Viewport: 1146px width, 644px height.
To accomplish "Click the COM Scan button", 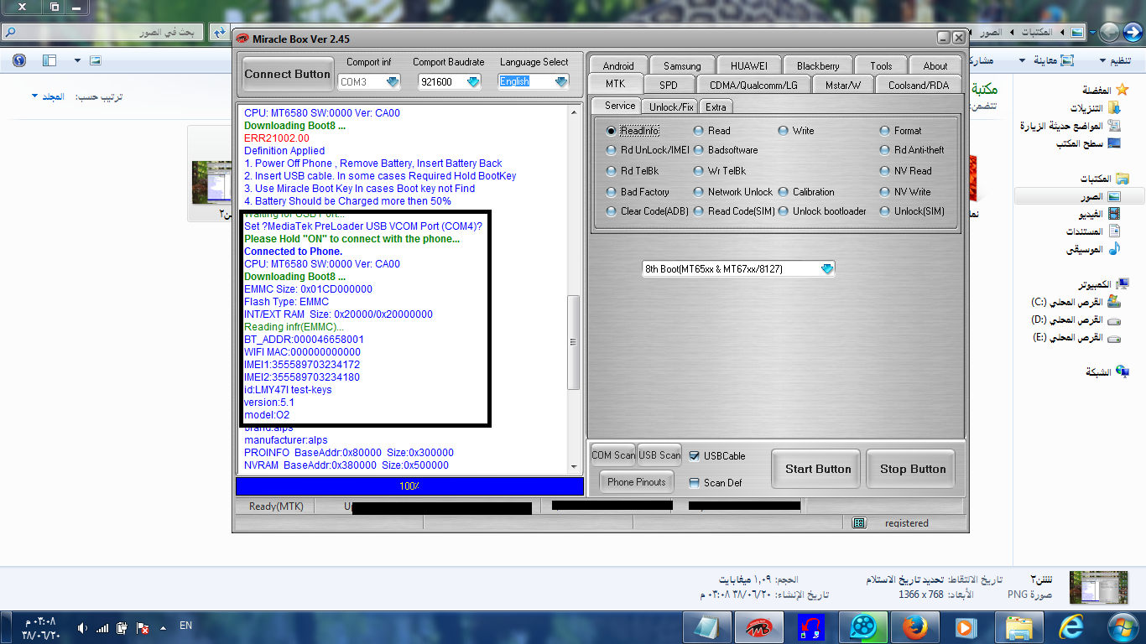I will click(x=613, y=455).
